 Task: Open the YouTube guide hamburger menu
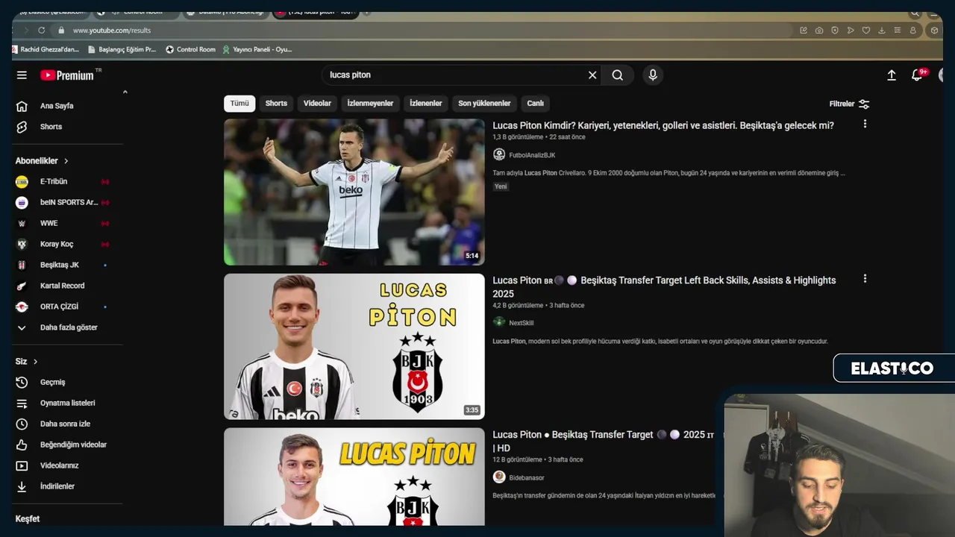coord(22,75)
